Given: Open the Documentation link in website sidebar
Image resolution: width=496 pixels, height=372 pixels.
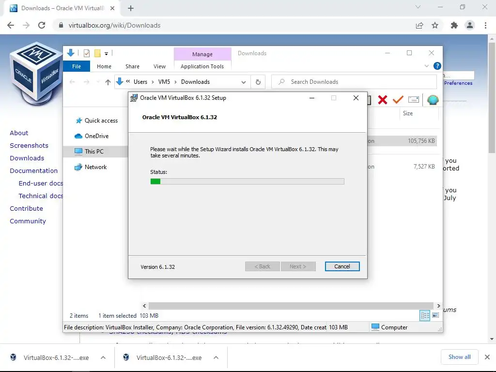Looking at the screenshot, I should coord(33,171).
